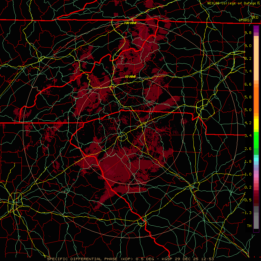Screen dimensions: 261x261
Task: Click 'SPECIFIC DIFFERENTIAL PHASE (KDP)' in the bottom caption
Action: [x=90, y=259]
